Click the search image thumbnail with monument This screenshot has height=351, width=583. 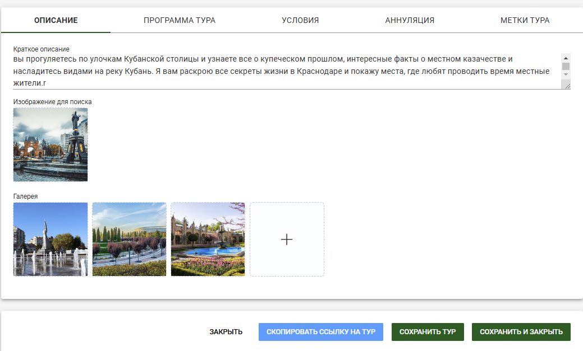51,144
